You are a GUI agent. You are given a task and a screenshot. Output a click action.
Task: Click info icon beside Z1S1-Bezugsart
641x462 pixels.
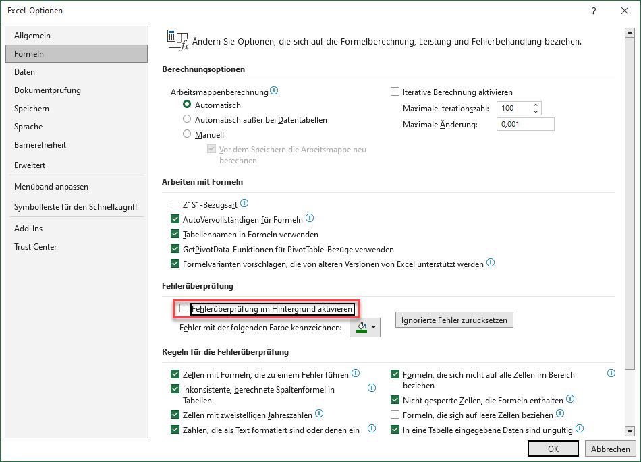(244, 203)
